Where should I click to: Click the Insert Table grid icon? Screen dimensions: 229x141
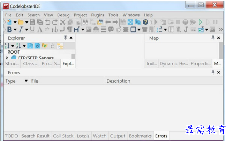point(171,30)
